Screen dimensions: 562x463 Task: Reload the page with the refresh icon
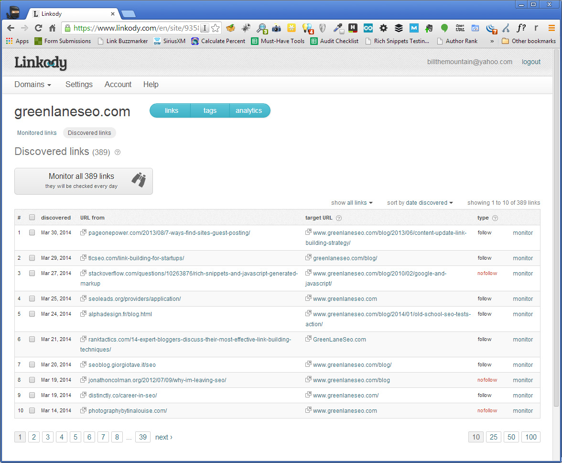pos(38,28)
